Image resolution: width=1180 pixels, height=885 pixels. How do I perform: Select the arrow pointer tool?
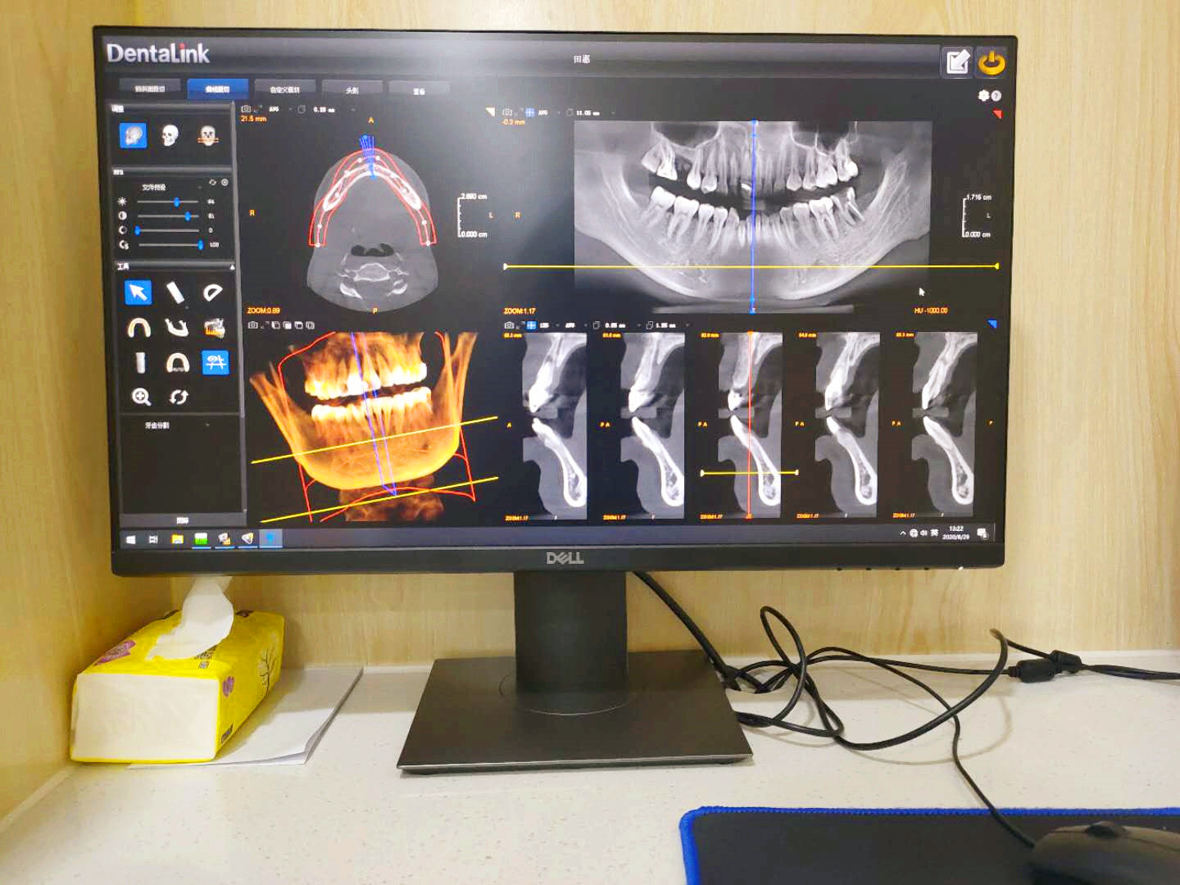(138, 292)
